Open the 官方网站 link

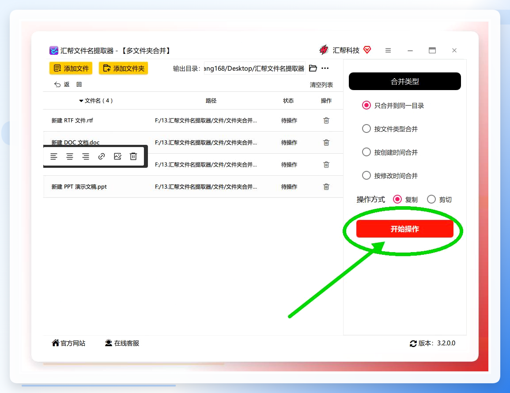[x=68, y=343]
